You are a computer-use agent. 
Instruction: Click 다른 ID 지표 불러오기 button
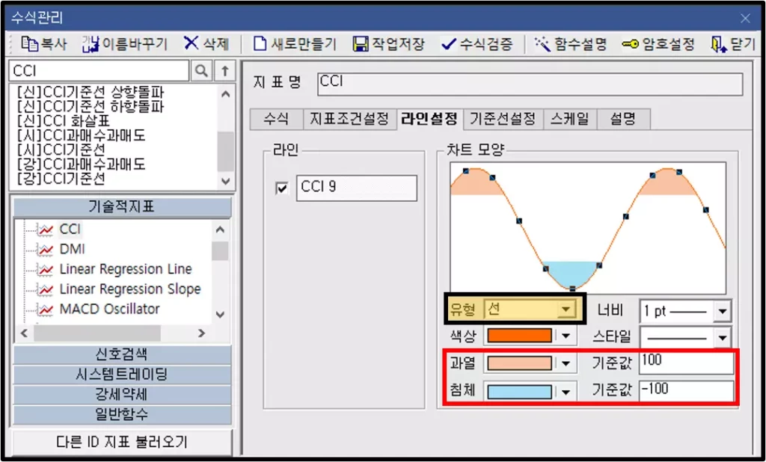tap(122, 443)
